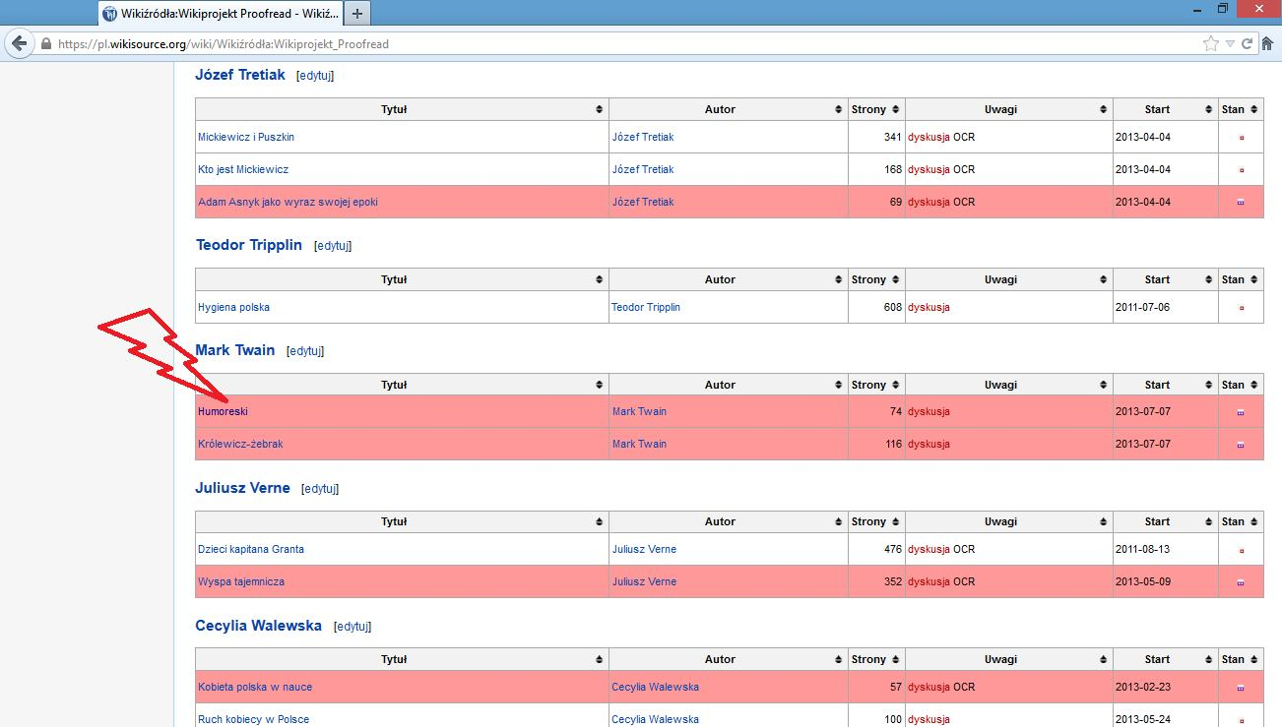
Task: Open Mark Twain author link in Humoreski row
Action: click(639, 411)
